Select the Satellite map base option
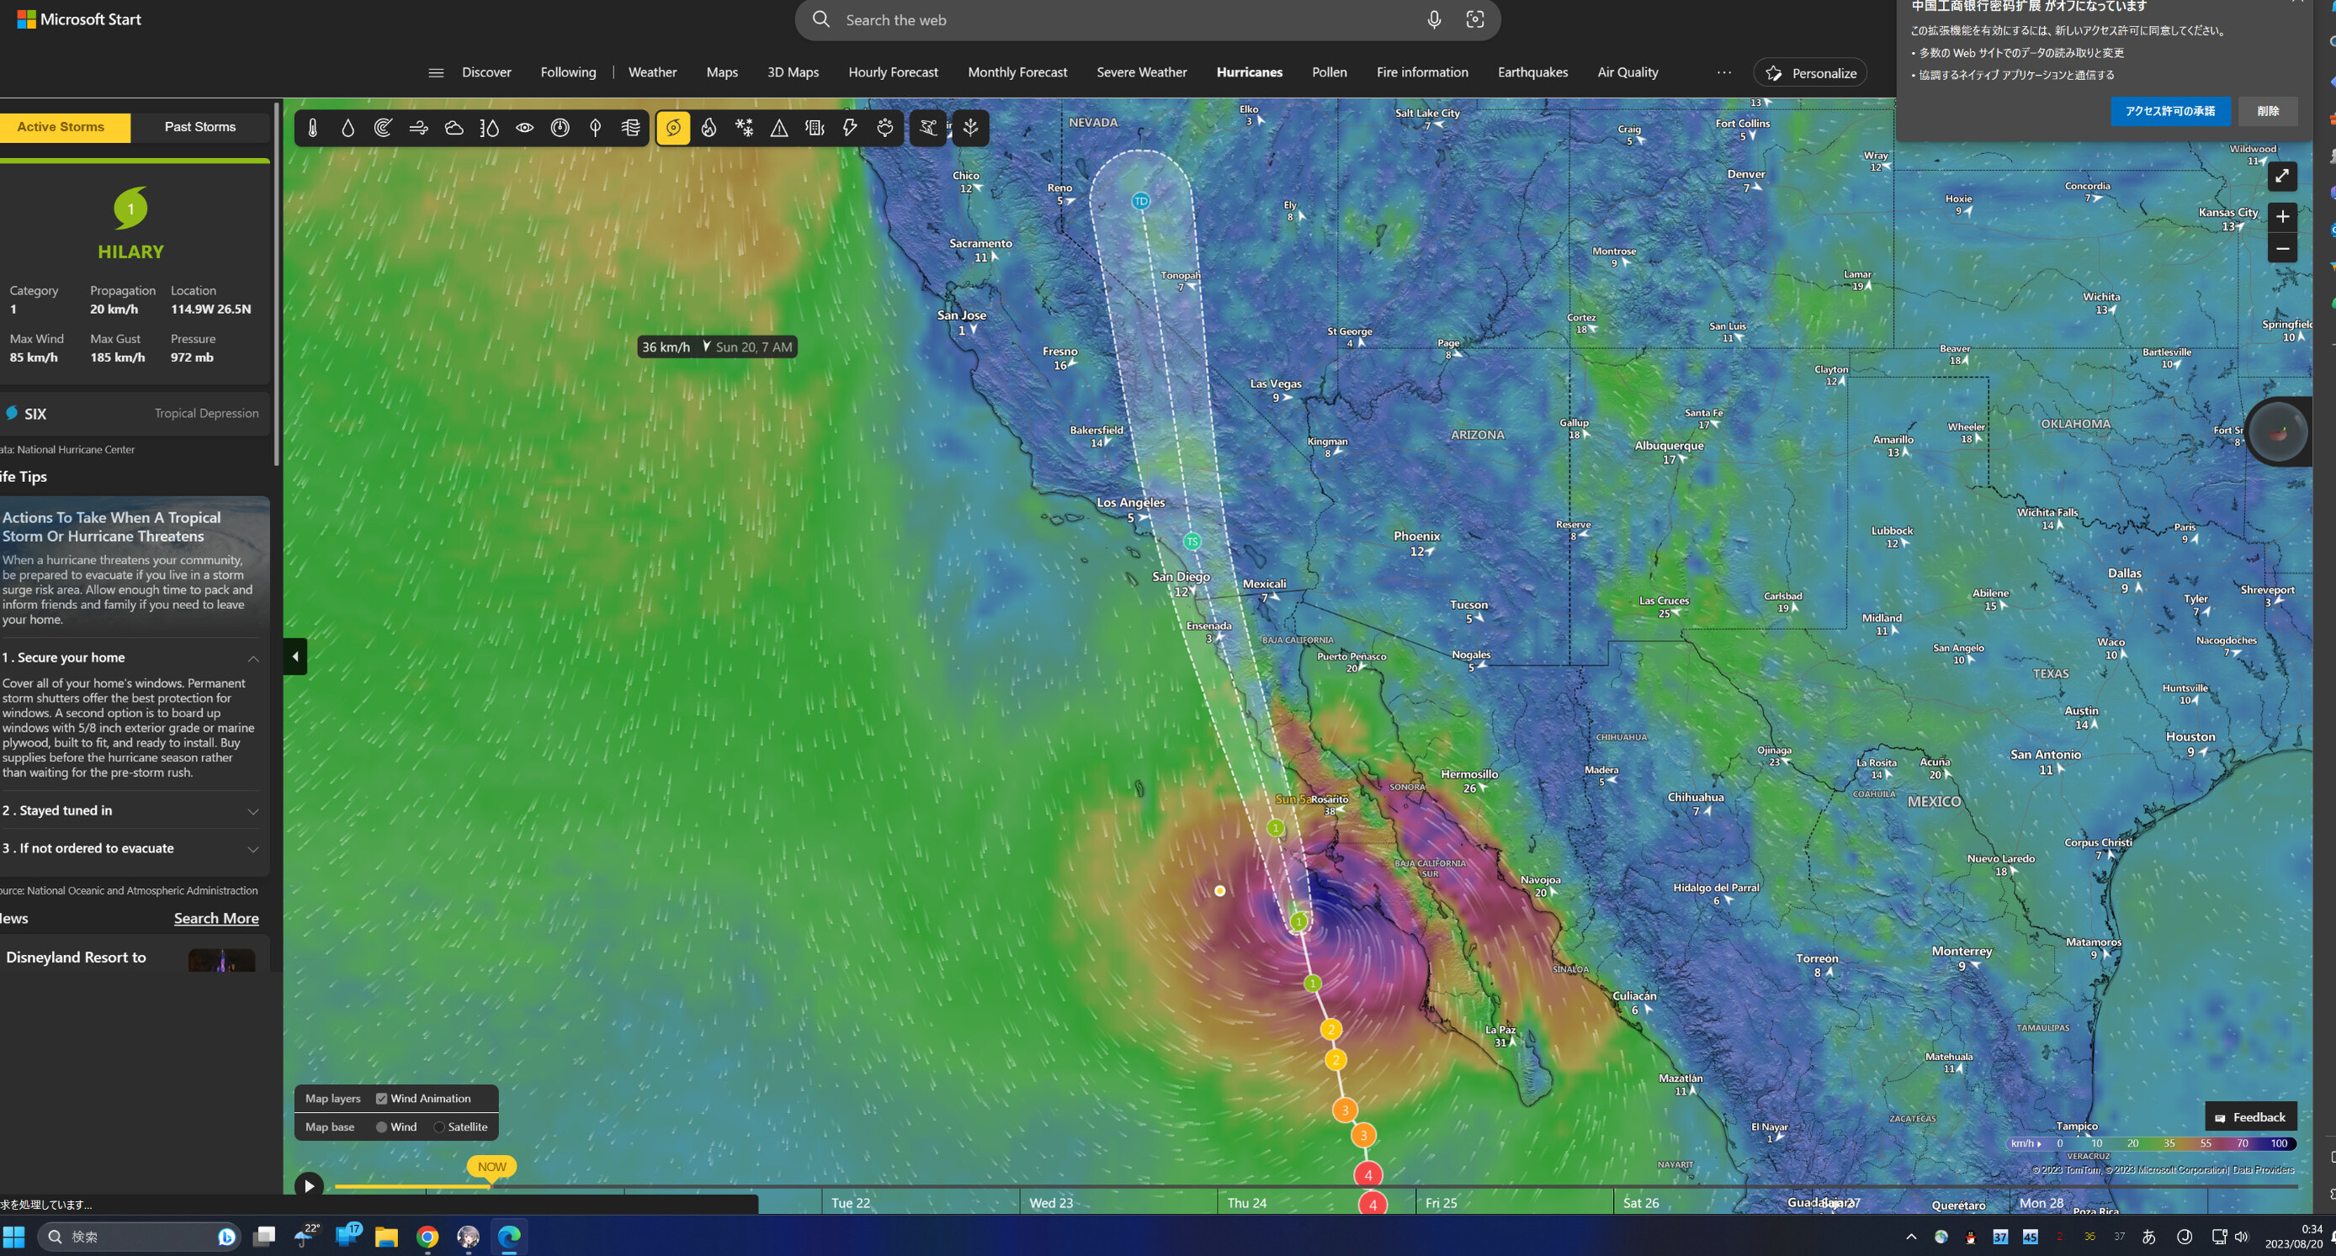Viewport: 2336px width, 1256px height. click(440, 1127)
